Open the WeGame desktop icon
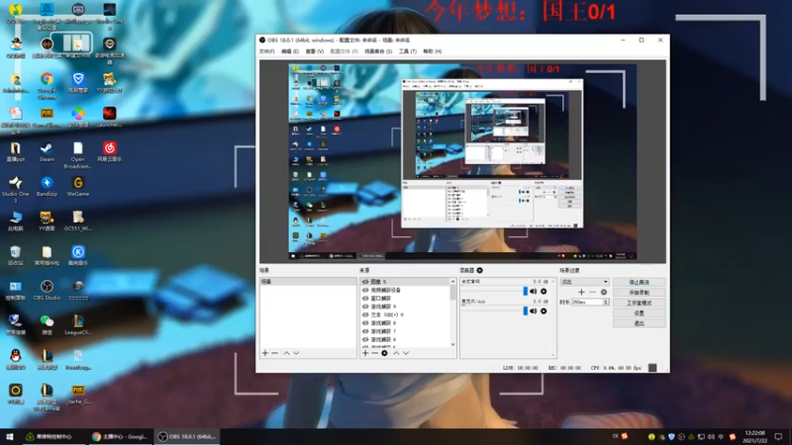This screenshot has height=445, width=792. coord(78,187)
